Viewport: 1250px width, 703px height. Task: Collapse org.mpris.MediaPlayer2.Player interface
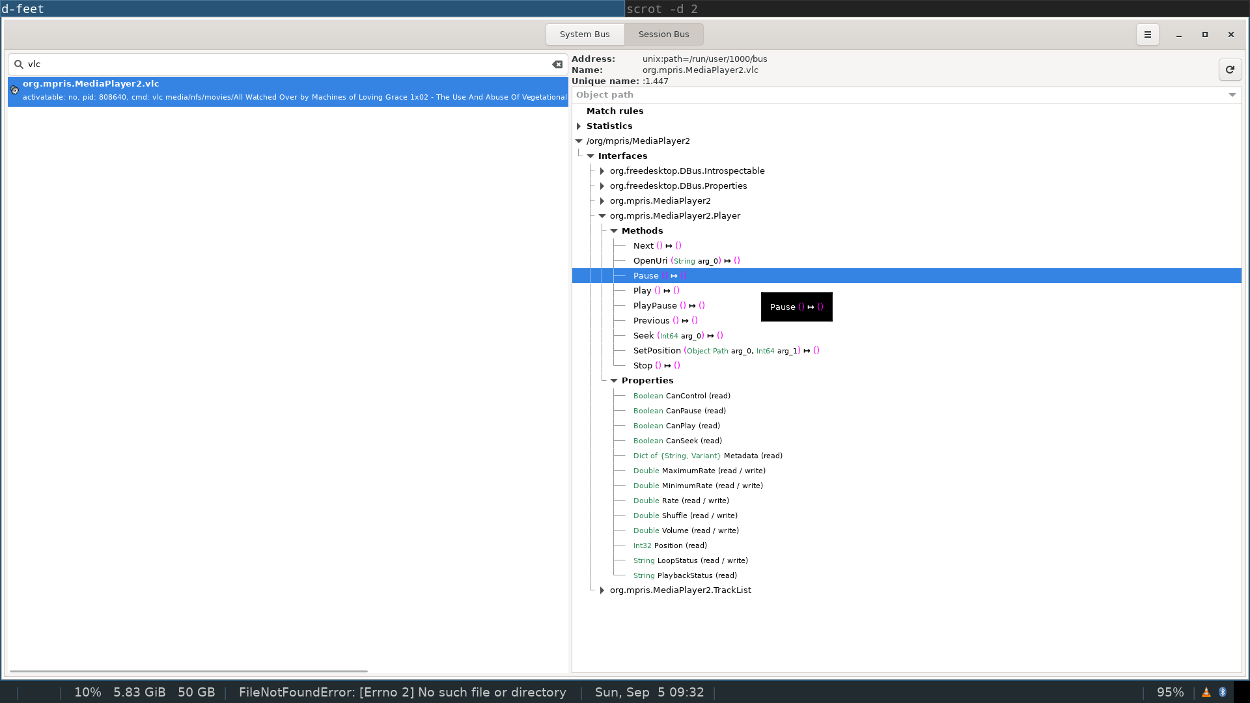602,216
